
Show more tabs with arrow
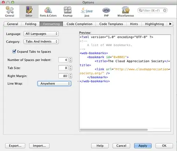[170, 24]
